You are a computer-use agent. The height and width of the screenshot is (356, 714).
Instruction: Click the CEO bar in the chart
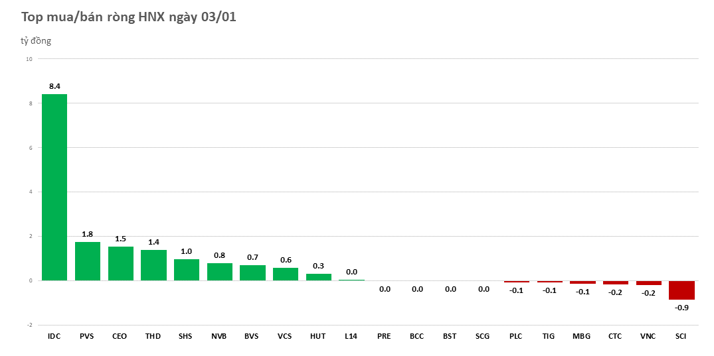[120, 264]
